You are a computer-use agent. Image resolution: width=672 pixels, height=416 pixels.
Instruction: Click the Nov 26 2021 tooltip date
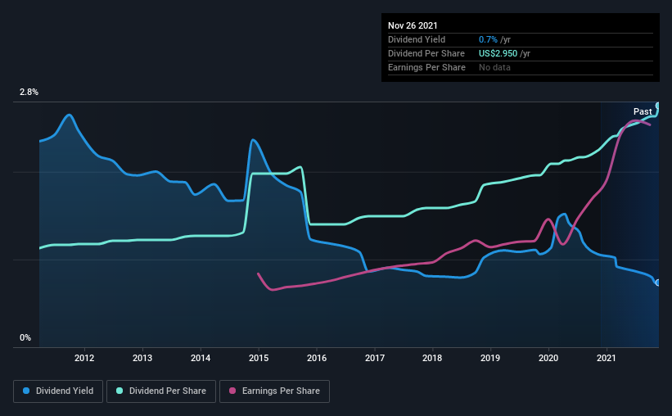point(413,25)
